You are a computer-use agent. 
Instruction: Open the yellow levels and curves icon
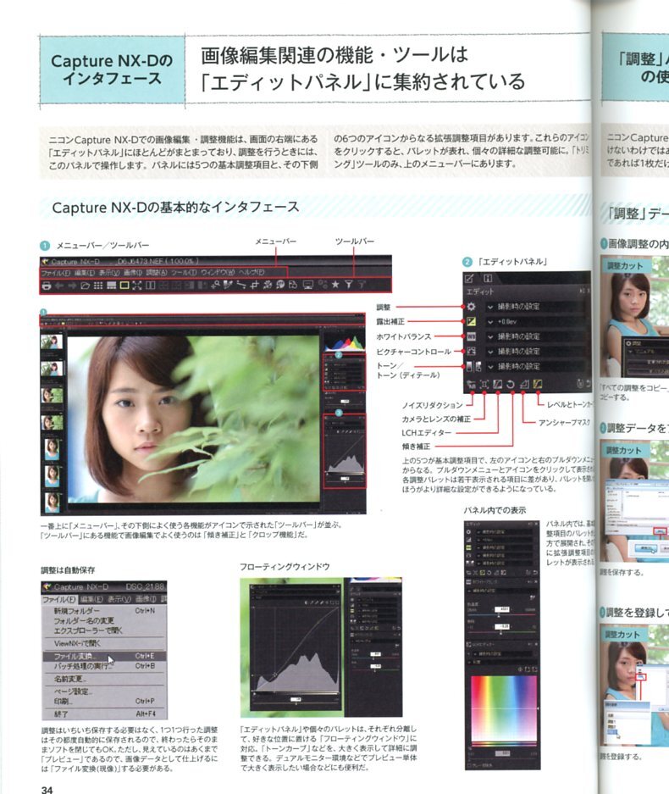pos(538,385)
